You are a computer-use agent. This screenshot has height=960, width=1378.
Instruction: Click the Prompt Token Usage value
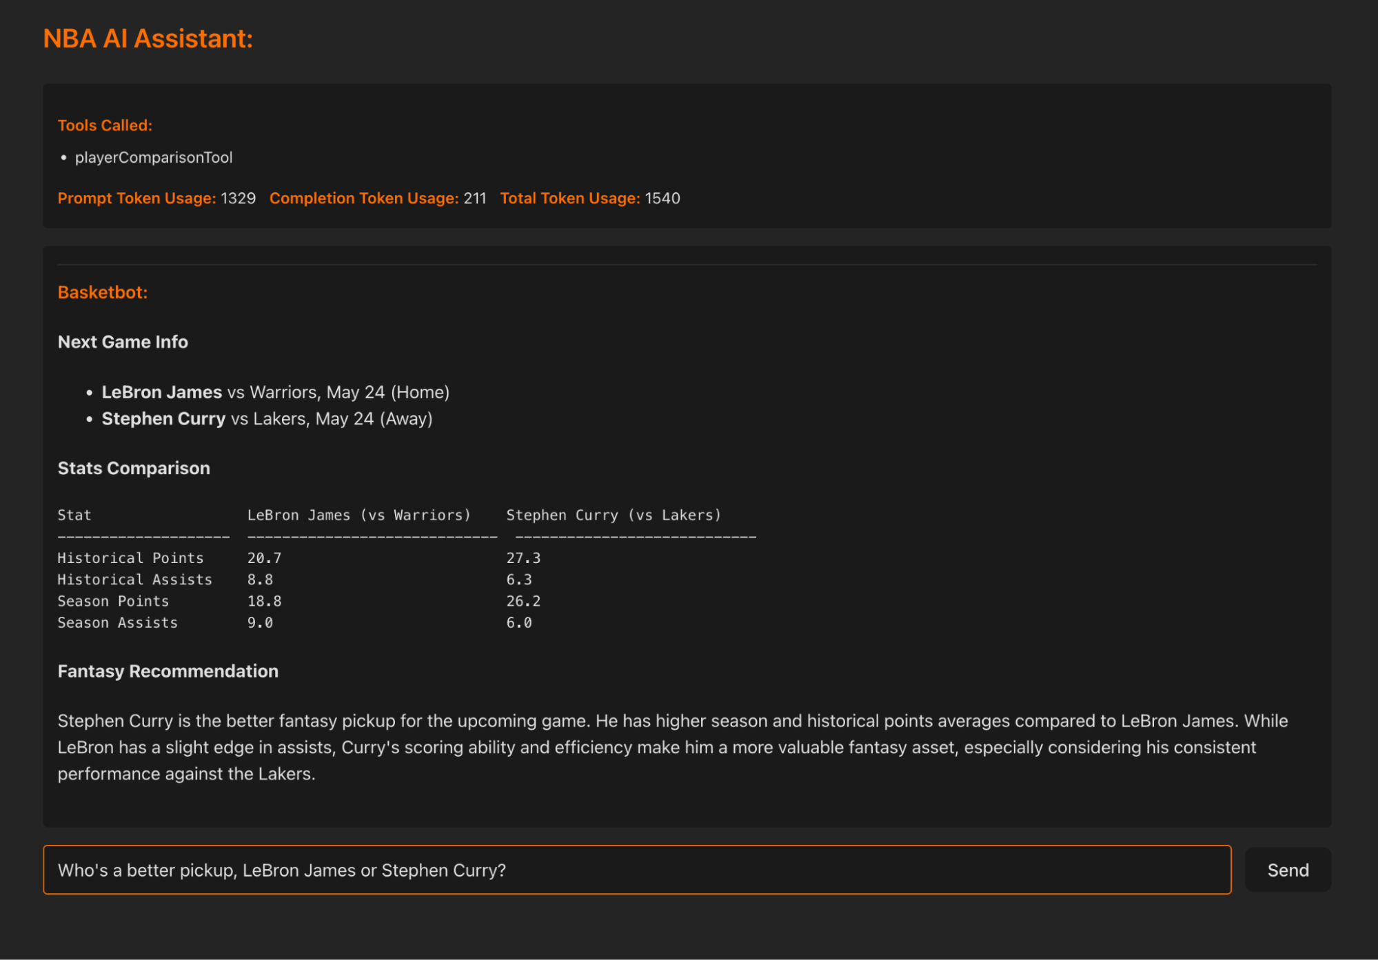pyautogui.click(x=238, y=198)
